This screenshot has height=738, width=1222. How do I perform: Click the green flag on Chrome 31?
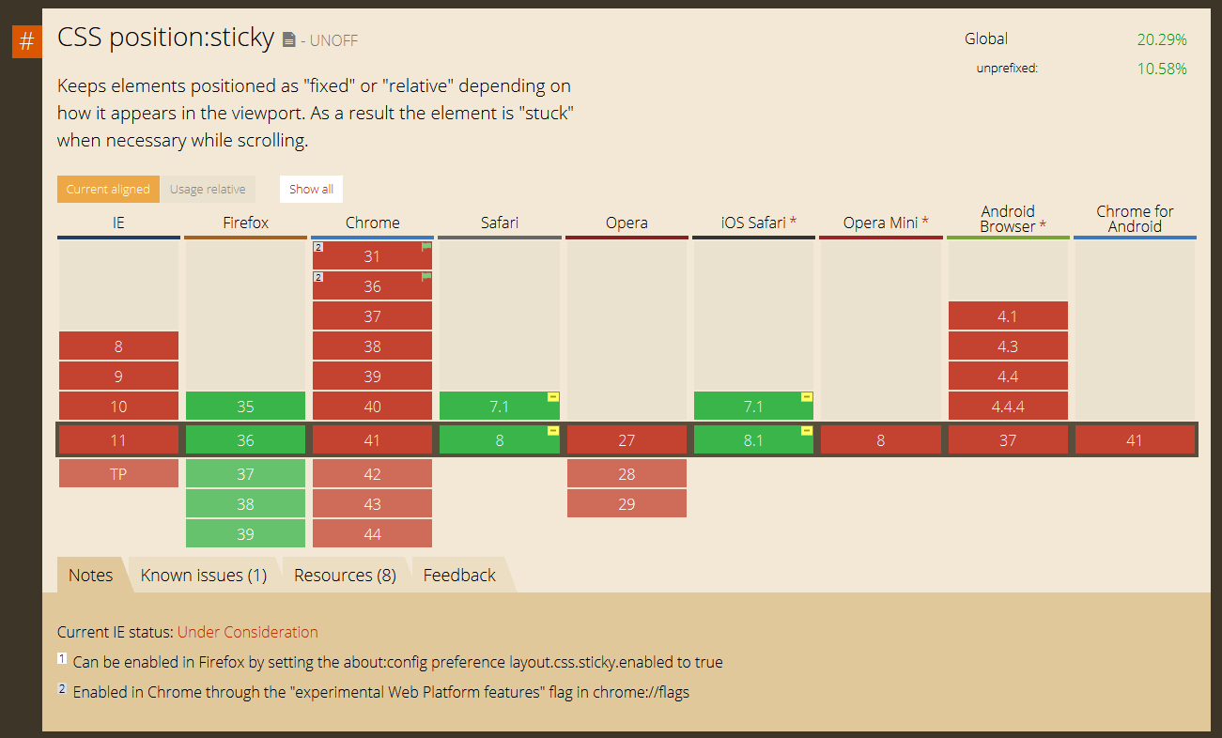tap(426, 247)
